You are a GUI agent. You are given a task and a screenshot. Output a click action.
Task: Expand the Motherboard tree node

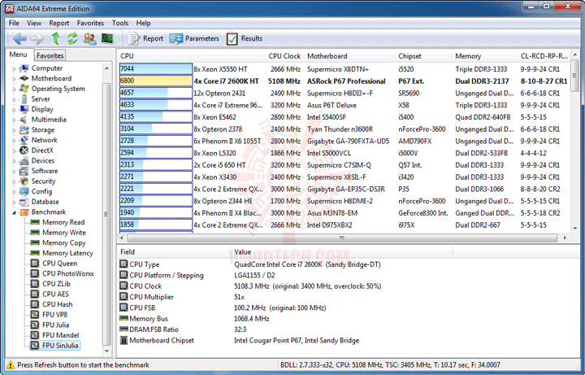14,79
